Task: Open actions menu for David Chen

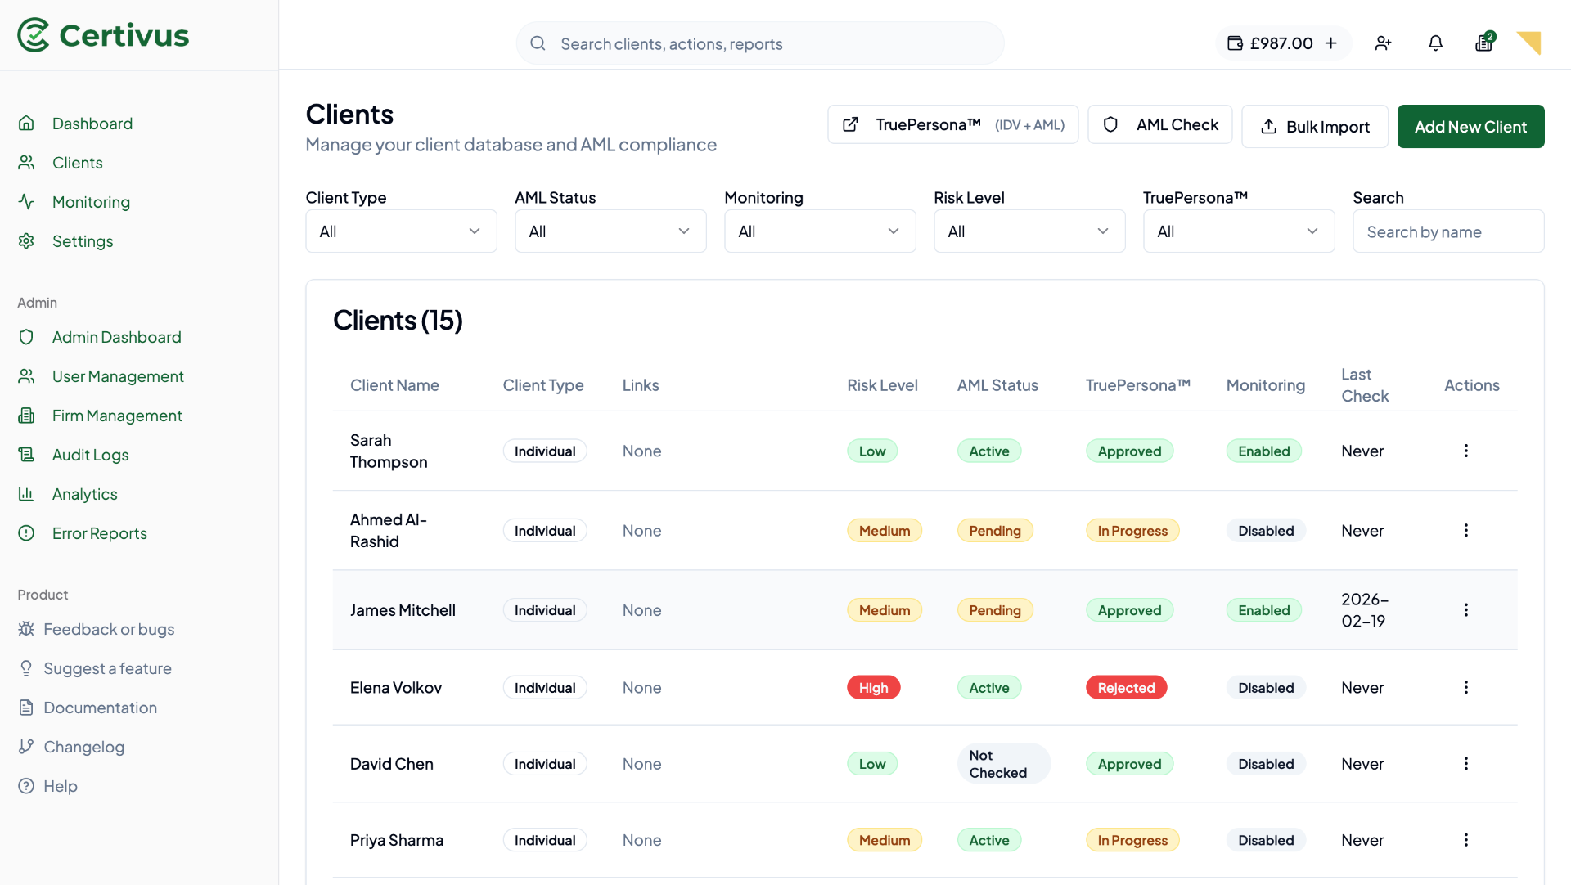Action: pyautogui.click(x=1465, y=763)
